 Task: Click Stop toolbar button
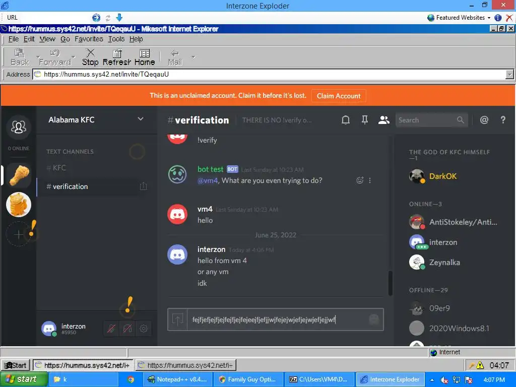pyautogui.click(x=90, y=57)
